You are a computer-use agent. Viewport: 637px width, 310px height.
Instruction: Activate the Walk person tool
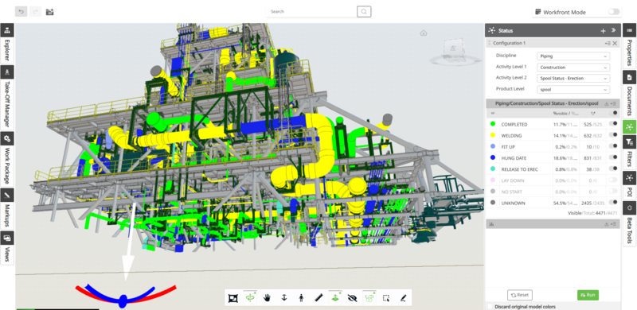[301, 298]
